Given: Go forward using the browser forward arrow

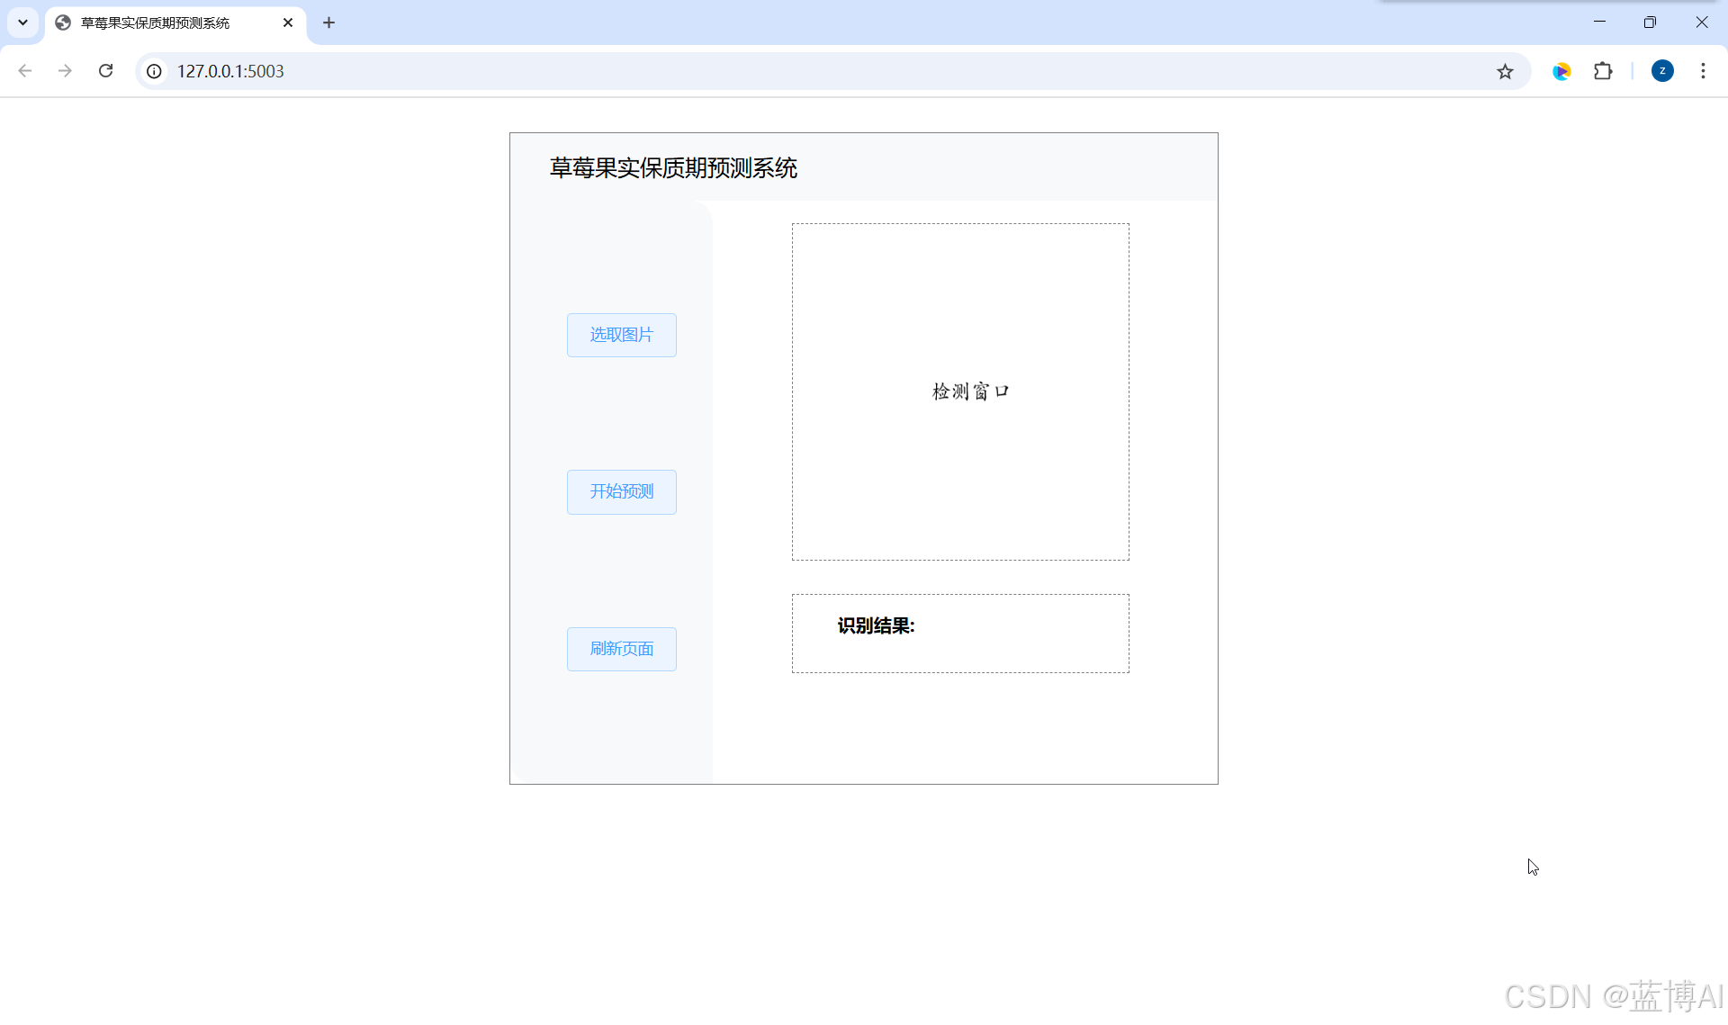Looking at the screenshot, I should (65, 71).
